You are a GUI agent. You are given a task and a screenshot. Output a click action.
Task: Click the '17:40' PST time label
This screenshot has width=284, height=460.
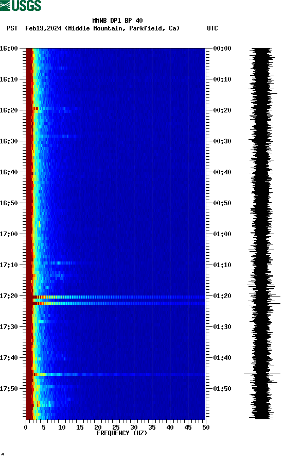[9, 358]
